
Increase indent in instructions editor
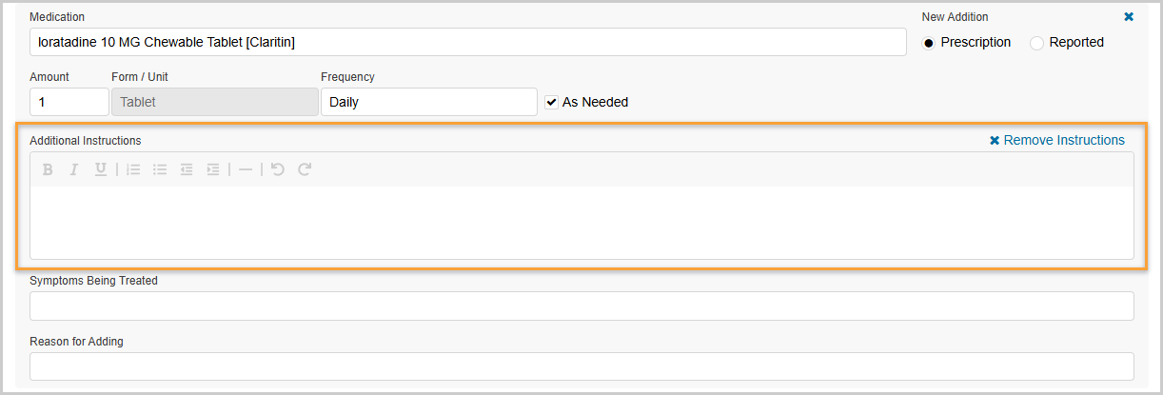pos(213,169)
